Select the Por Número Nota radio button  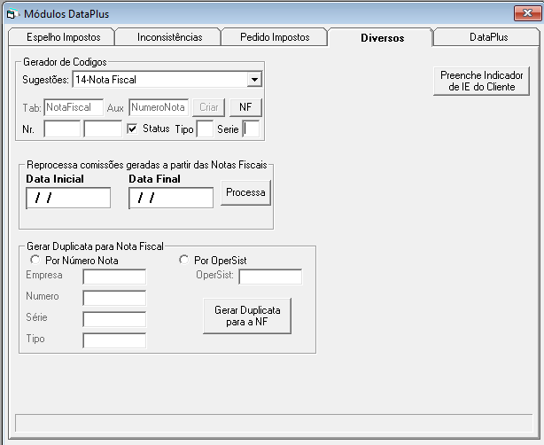coord(35,260)
